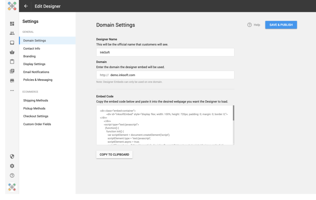316x200 pixels.
Task: Open the shopping basket icon in sidebar
Action: [x=12, y=52]
